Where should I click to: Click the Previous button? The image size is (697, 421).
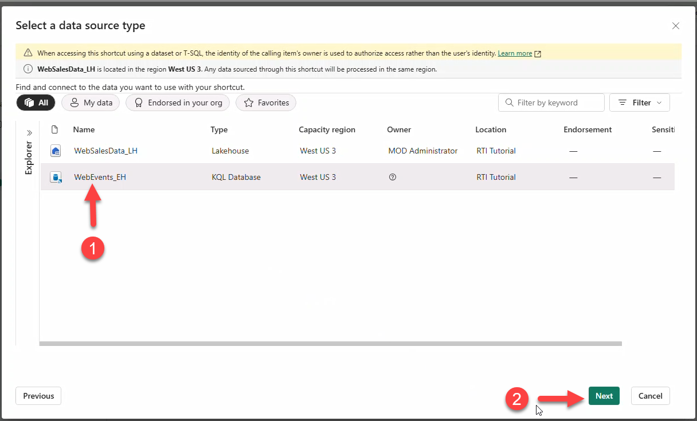pyautogui.click(x=38, y=396)
